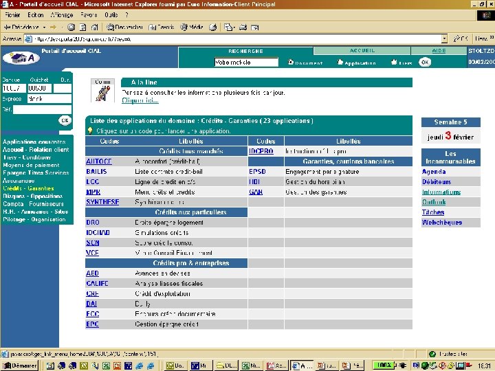
Task: Select the Document search radio button
Action: point(291,63)
